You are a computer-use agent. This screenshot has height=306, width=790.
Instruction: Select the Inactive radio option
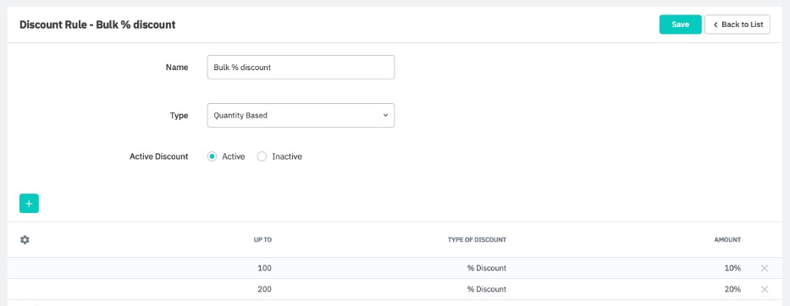coord(262,156)
